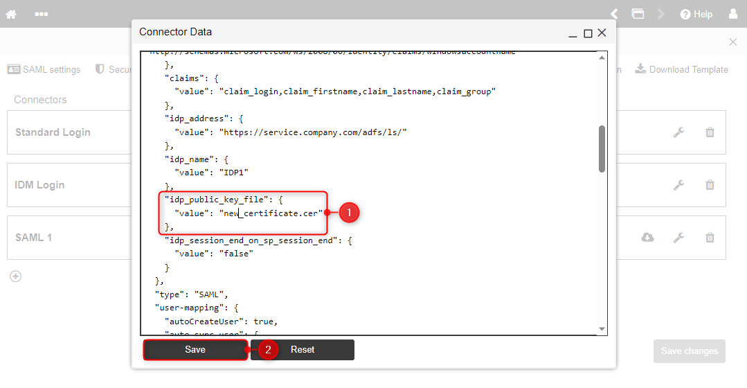Screen dimensions: 747x388
Task: Edit Standard Login with wrench icon
Action: [x=679, y=132]
